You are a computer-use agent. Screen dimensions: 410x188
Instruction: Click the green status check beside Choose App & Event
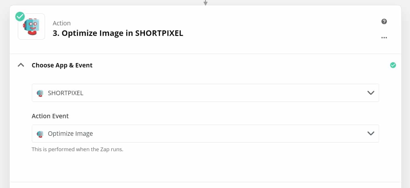(x=393, y=65)
